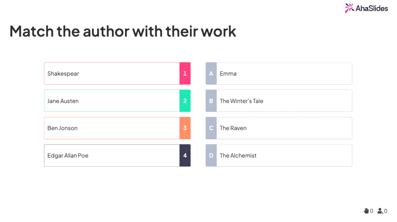This screenshot has width=397, height=222.
Task: Select the Shakespear author card
Action: click(117, 74)
